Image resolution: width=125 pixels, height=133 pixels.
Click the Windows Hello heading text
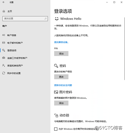click(x=71, y=19)
